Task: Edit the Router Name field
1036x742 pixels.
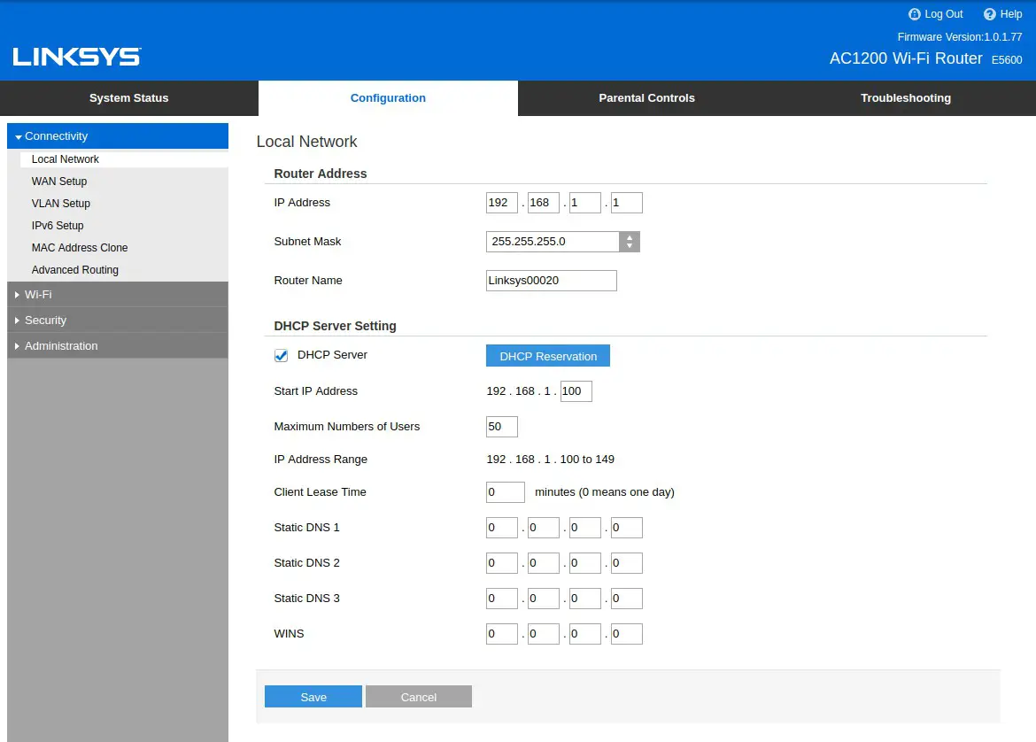Action: point(551,280)
